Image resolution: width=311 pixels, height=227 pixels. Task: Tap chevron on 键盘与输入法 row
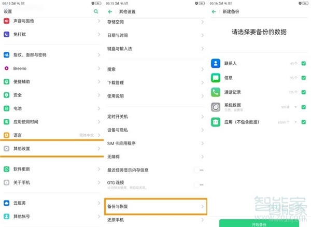click(x=202, y=49)
